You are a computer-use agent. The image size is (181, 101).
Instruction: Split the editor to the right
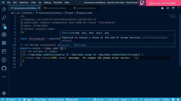point(173,8)
